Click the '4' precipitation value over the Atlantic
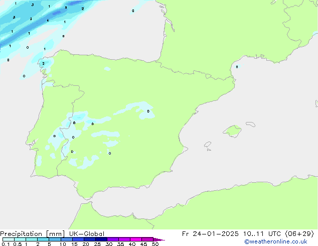Screen dimensions: 318x246 pyautogui.click(x=48, y=20)
